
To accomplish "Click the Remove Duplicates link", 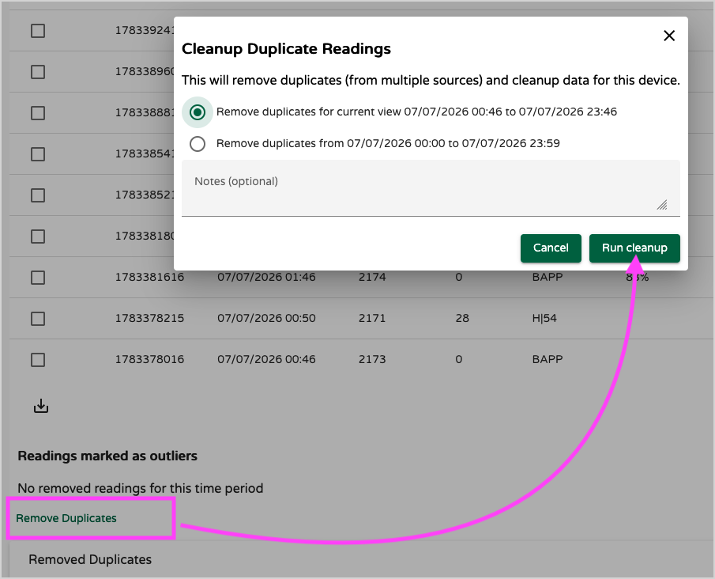I will pyautogui.click(x=66, y=518).
